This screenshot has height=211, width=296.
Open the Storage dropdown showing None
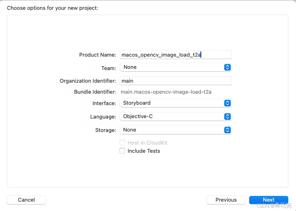pos(176,130)
